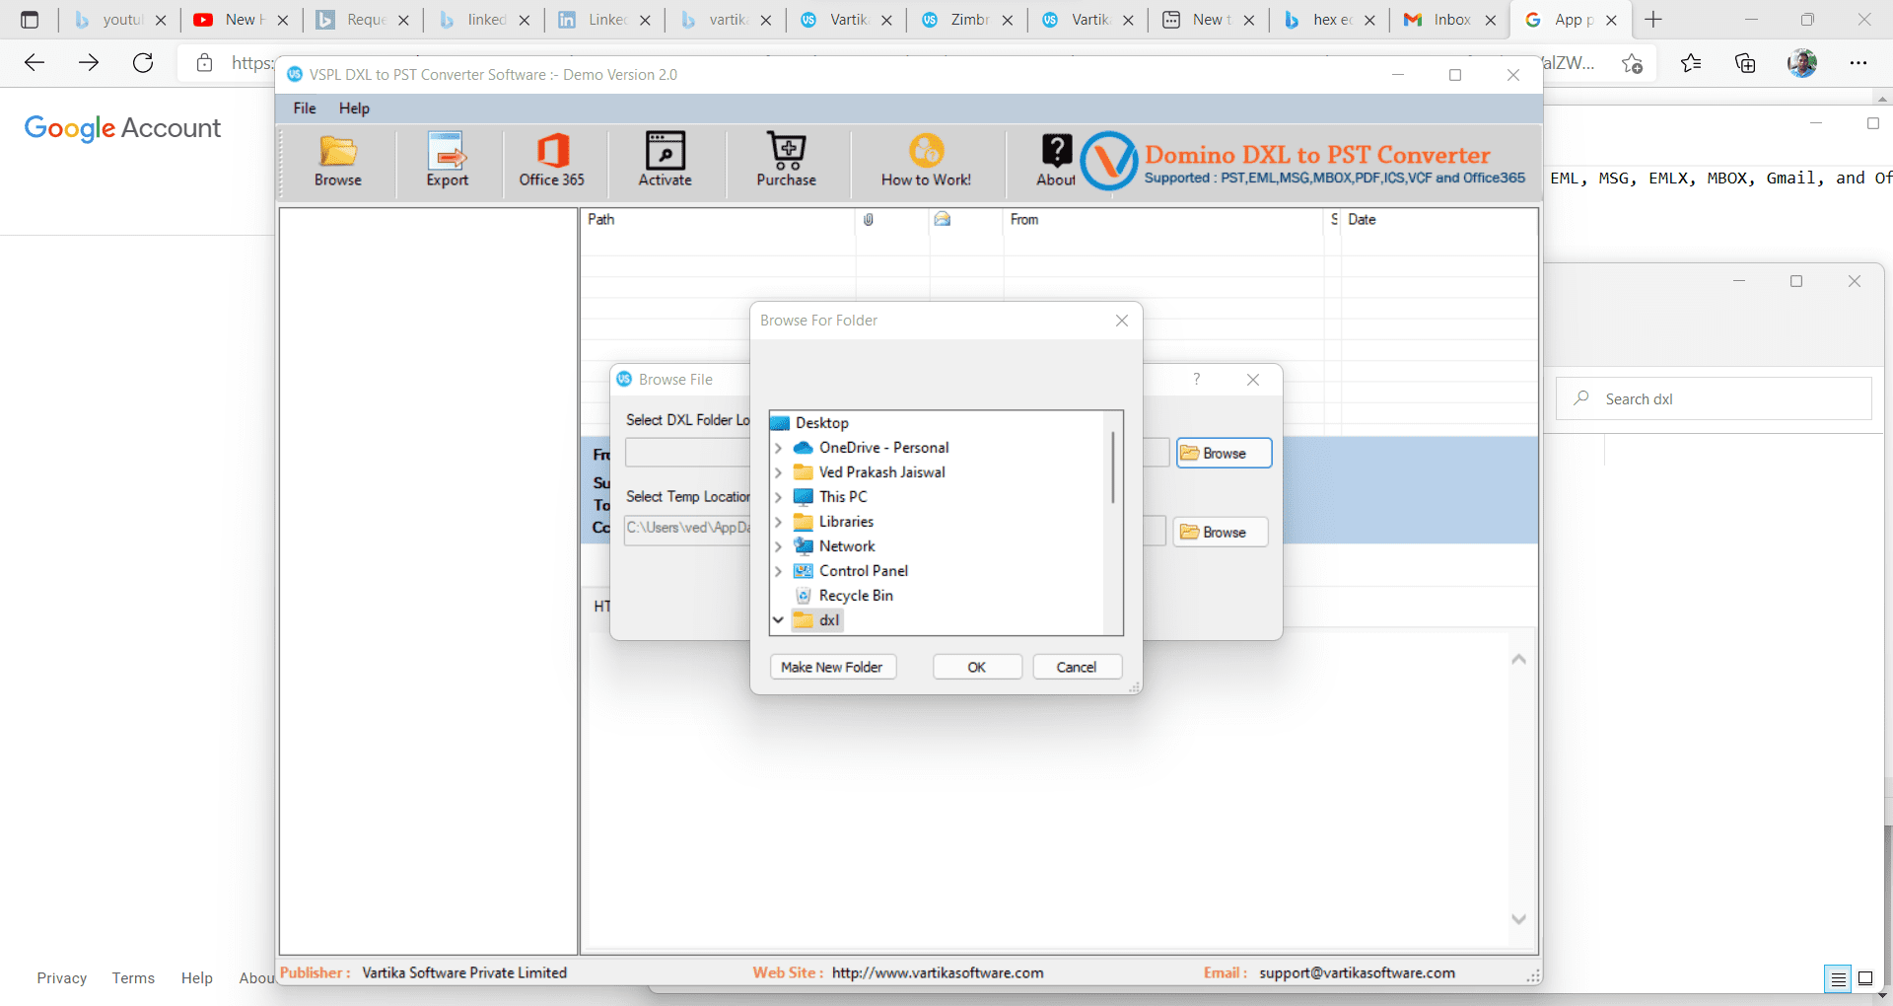Confirm folder selection with OK
Image resolution: width=1893 pixels, height=1006 pixels.
tap(977, 668)
